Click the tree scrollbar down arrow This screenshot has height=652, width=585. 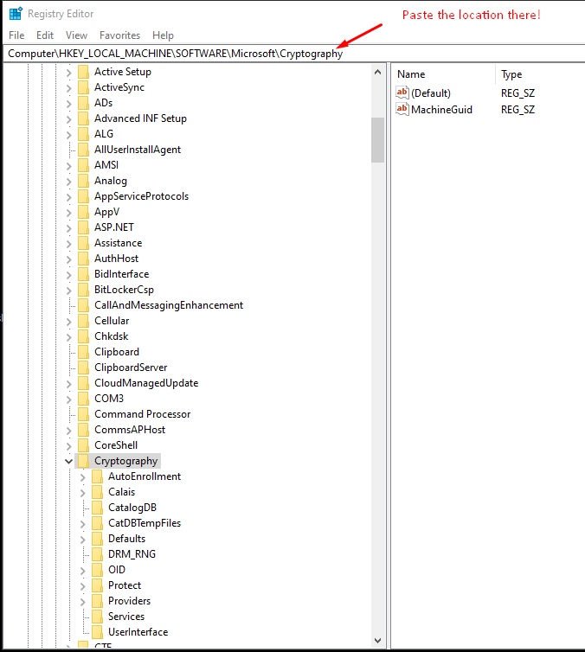[x=378, y=641]
